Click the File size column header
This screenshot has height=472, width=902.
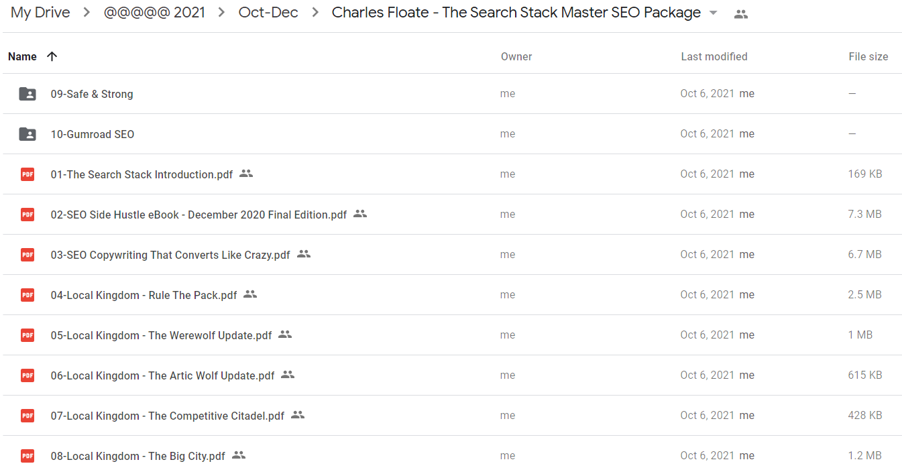pos(868,57)
